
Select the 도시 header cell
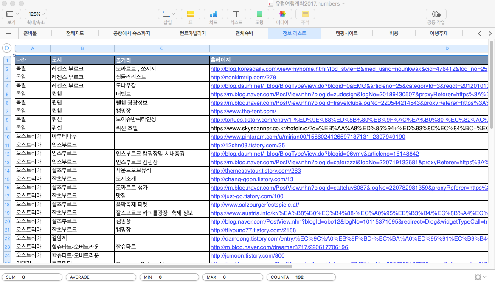click(82, 60)
